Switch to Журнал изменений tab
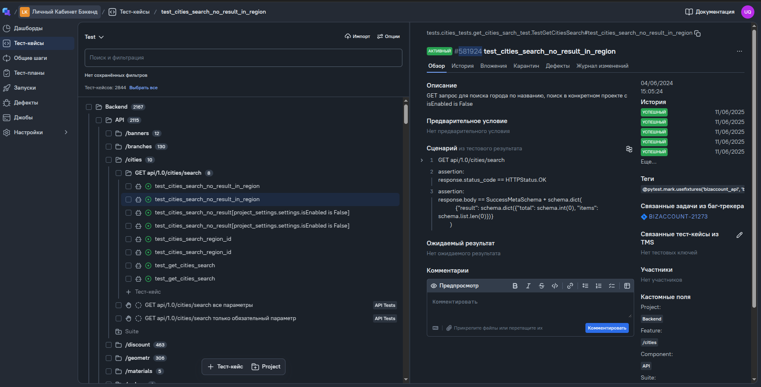Image resolution: width=761 pixels, height=387 pixels. (602, 66)
